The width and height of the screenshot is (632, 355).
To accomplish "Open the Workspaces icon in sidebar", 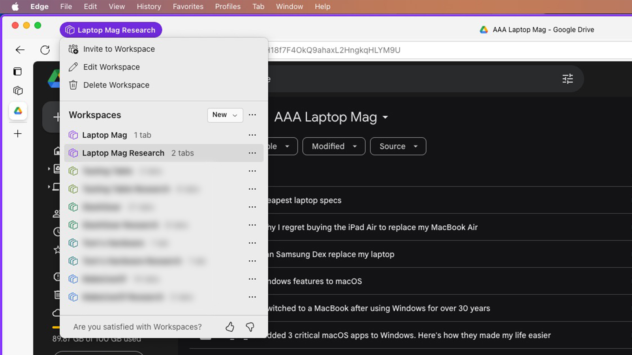I will [18, 91].
